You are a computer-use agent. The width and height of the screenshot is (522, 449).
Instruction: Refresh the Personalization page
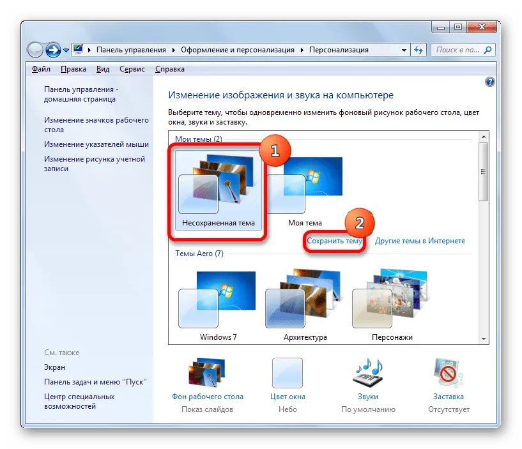418,50
